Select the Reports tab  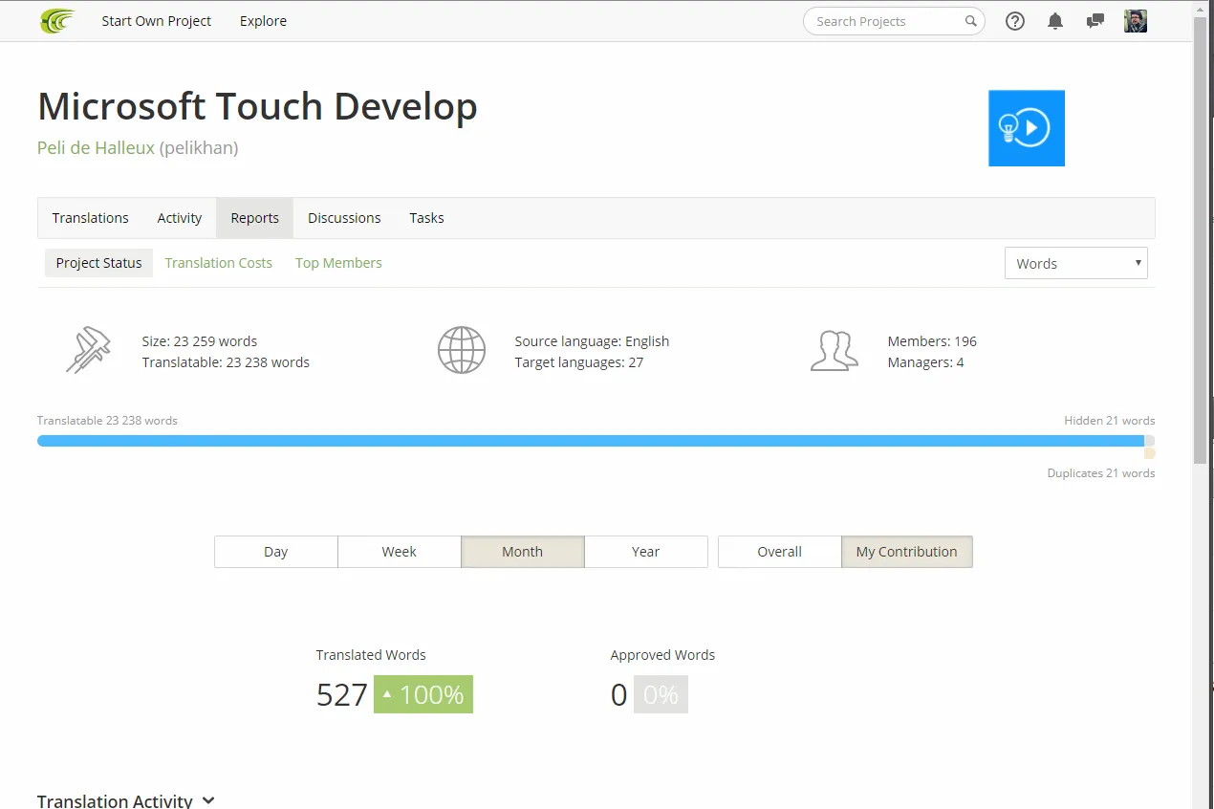pos(255,218)
